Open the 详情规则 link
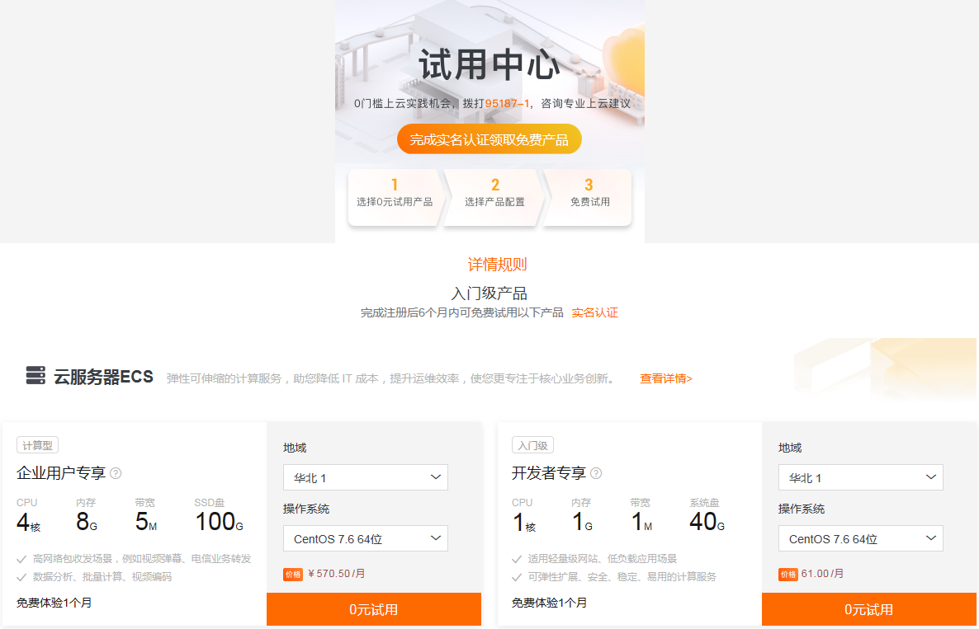The image size is (979, 629). [x=498, y=265]
